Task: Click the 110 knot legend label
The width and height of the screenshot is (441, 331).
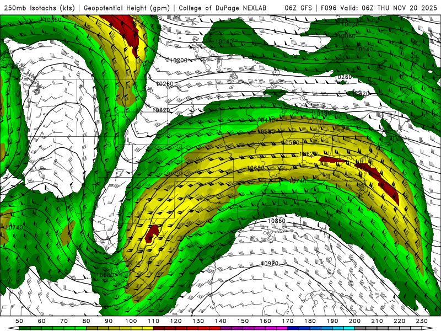Action: [154, 321]
